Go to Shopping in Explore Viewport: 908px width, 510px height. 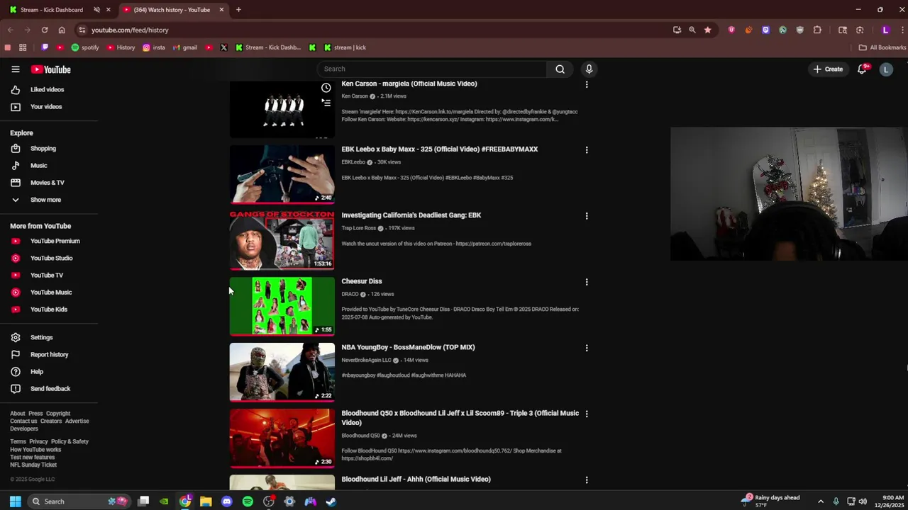[x=43, y=149]
